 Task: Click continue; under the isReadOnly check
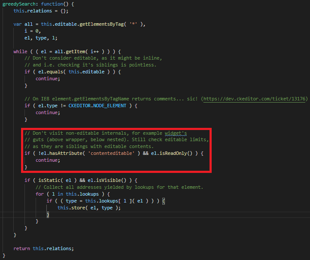click(48, 160)
